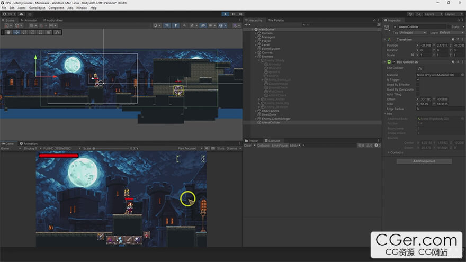Open the Window menu

(x=82, y=8)
